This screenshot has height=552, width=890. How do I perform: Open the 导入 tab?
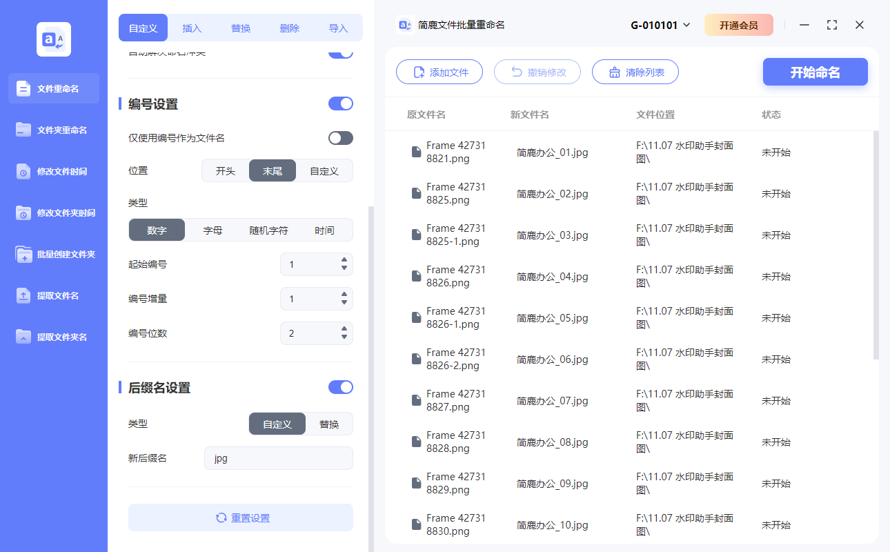tap(337, 28)
